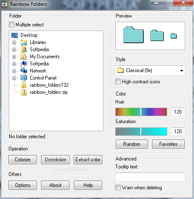
Task: Click the rainbow_folders.zip archive icon
Action: [x=24, y=92]
